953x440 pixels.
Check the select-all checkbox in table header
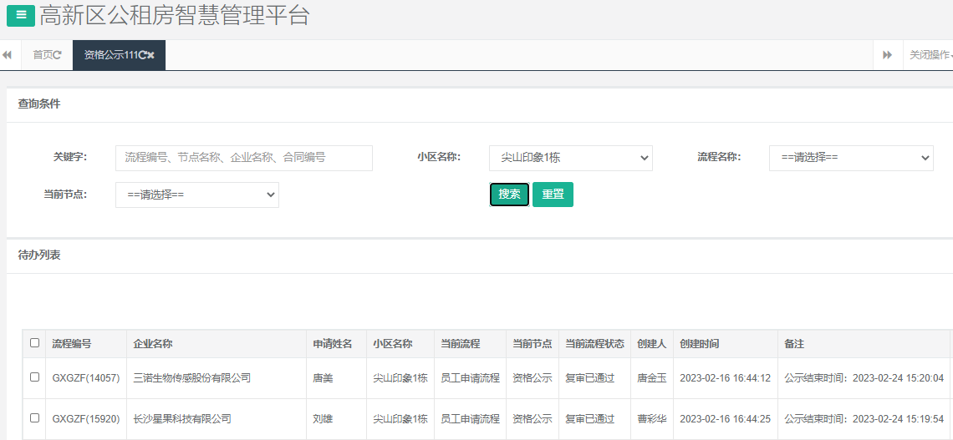pos(34,343)
